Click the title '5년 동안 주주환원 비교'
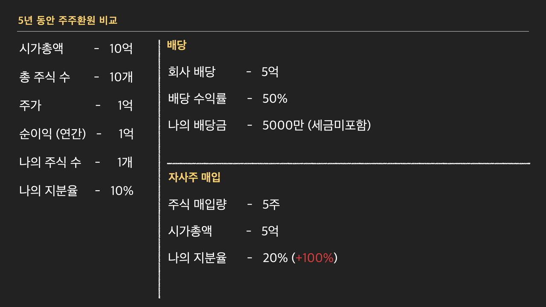546x307 pixels. (68, 20)
